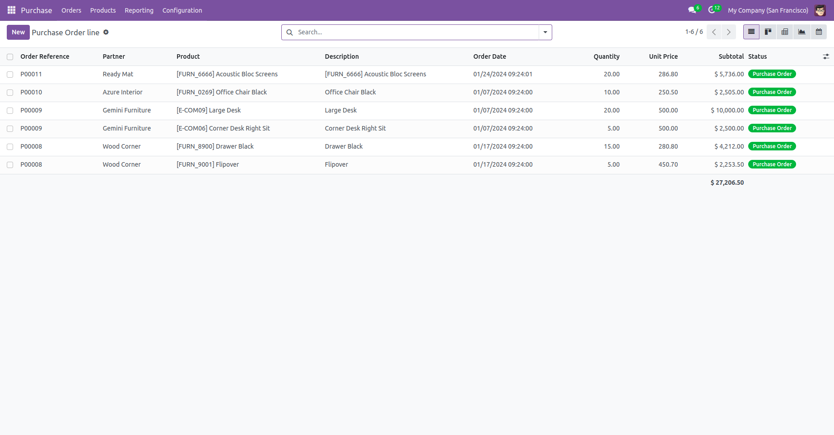834x435 pixels.
Task: Click the New button
Action: 18,32
